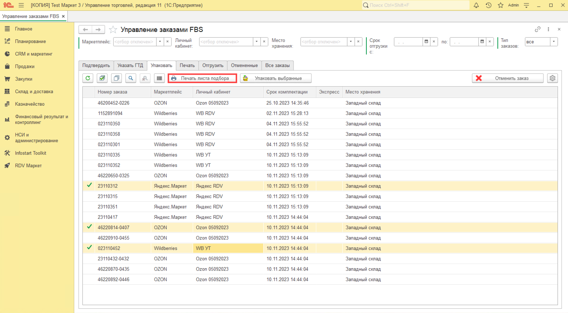Screen dimensions: 568x313
Task: Click the cancel search toolbar icon
Action: pyautogui.click(x=145, y=78)
